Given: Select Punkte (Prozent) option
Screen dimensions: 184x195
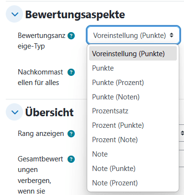Looking at the screenshot, I should click(133, 83).
